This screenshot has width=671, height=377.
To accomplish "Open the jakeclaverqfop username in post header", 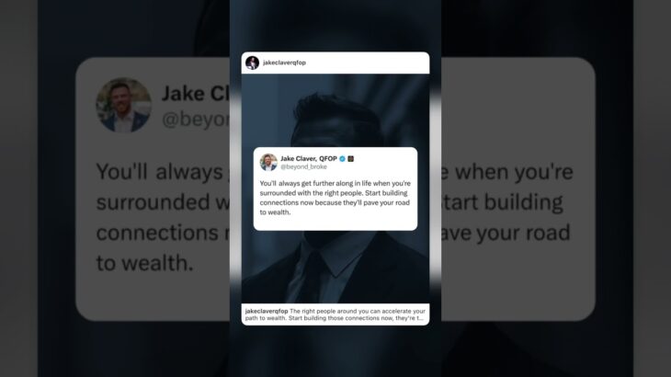I will pyautogui.click(x=284, y=63).
